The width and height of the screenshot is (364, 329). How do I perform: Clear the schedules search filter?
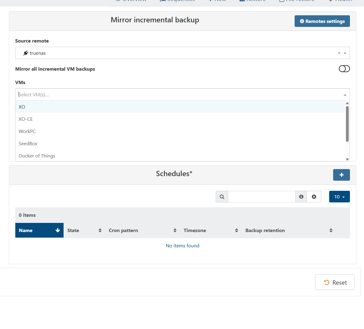click(x=314, y=197)
